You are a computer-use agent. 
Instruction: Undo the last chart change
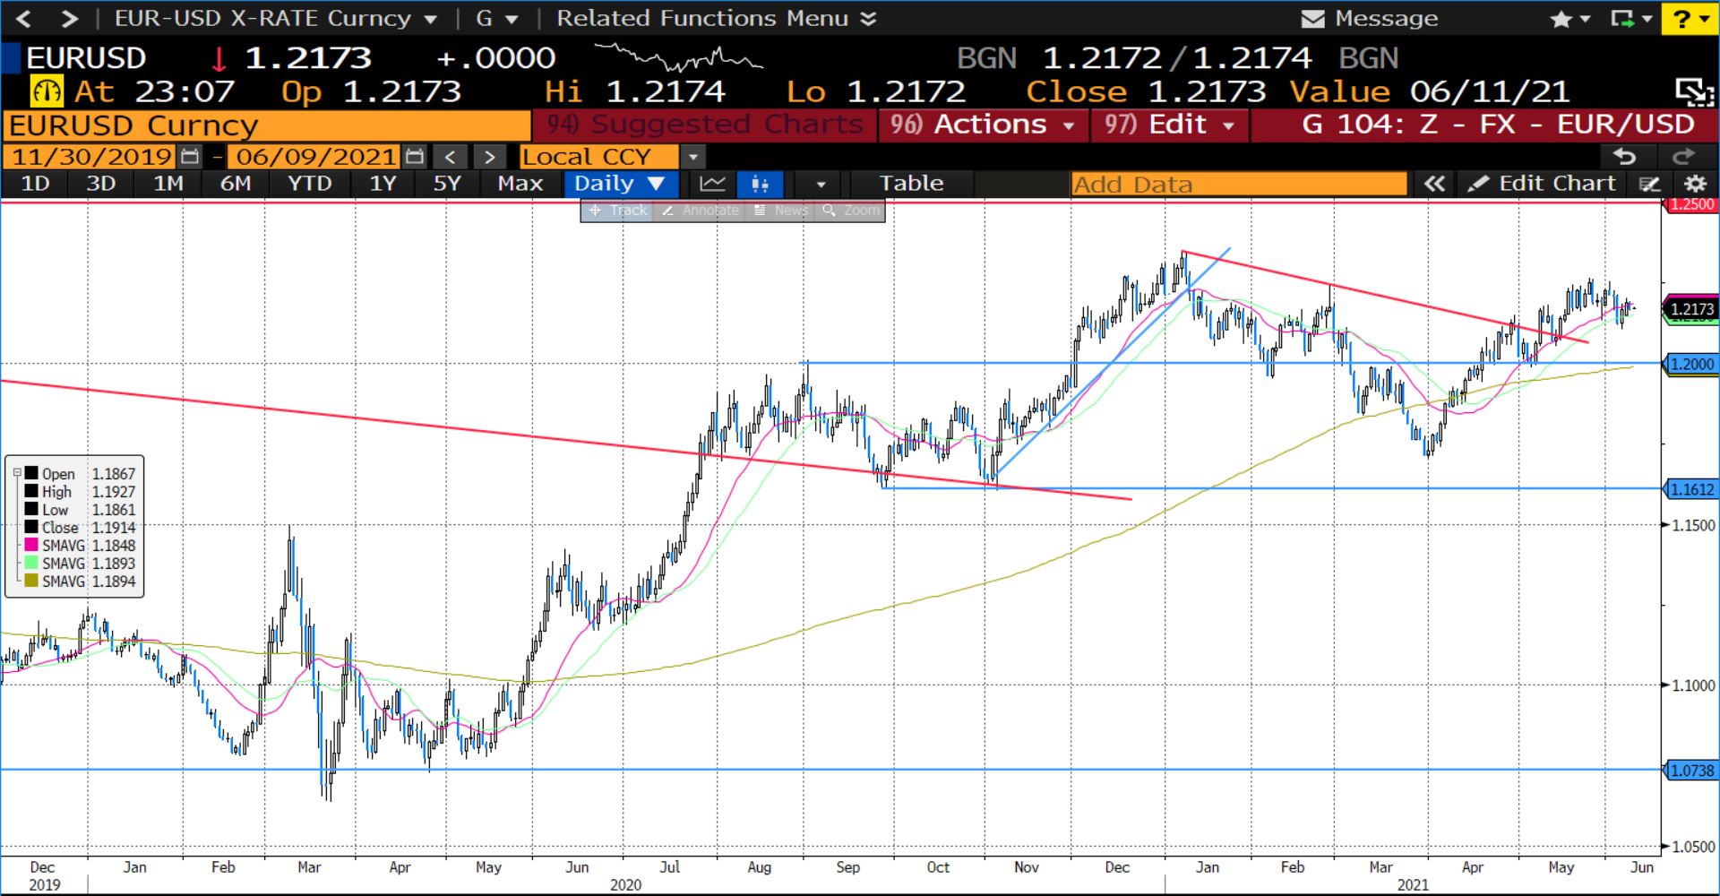click(1625, 157)
